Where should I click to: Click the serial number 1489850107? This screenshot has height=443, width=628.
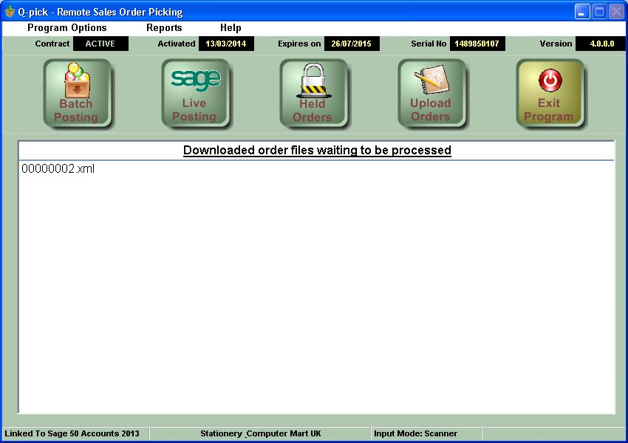pos(477,44)
